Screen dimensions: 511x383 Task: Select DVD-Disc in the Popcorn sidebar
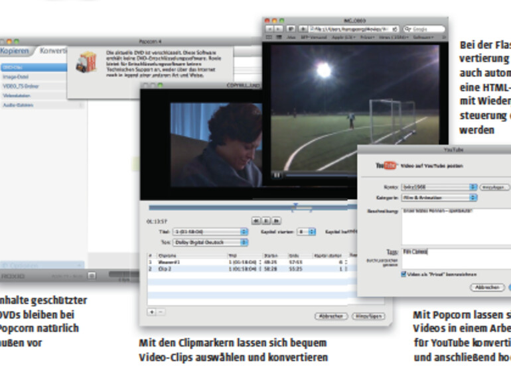[34, 68]
